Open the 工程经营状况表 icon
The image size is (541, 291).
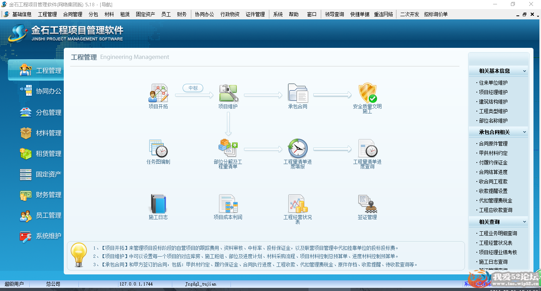coord(298,204)
